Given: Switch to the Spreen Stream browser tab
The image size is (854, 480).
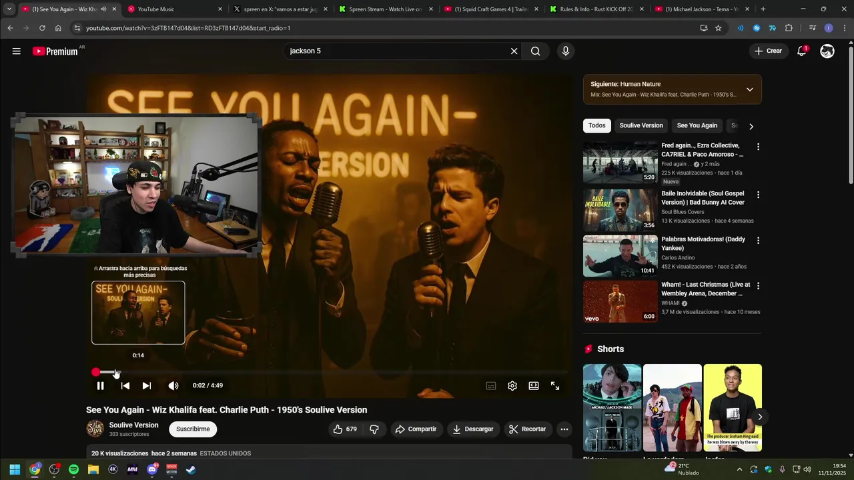Looking at the screenshot, I should click(x=386, y=9).
